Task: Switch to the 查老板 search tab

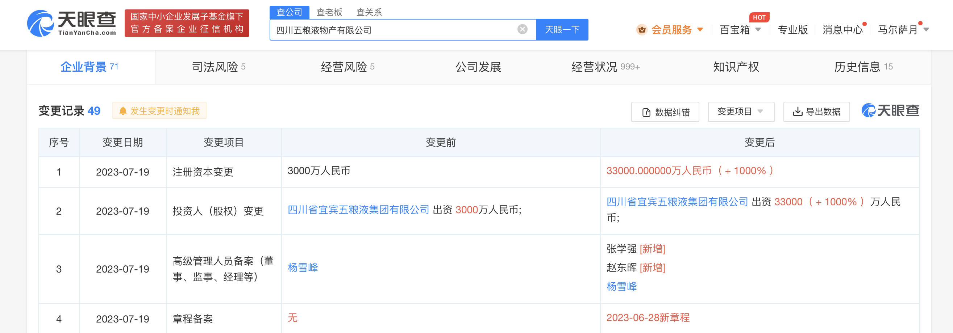Action: pyautogui.click(x=329, y=12)
